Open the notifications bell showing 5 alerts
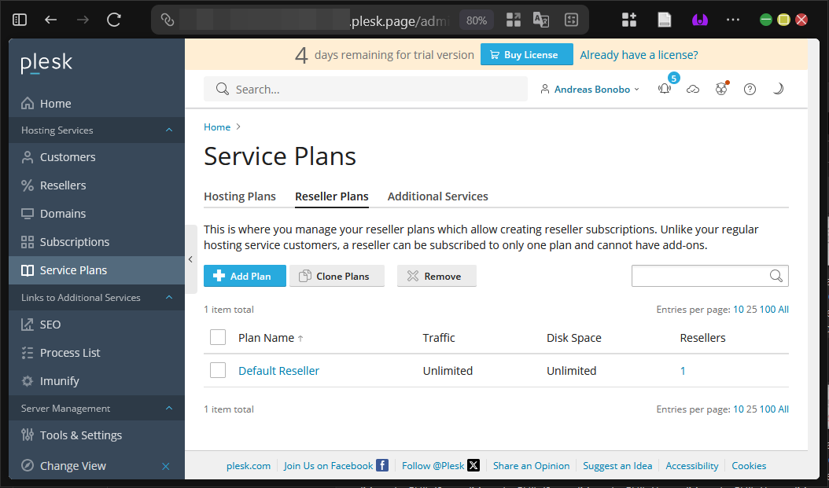Viewport: 829px width, 488px height. coord(665,89)
